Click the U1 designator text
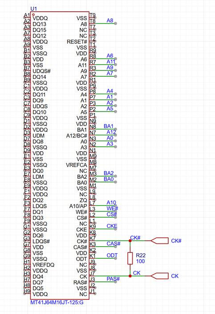 click(33, 9)
